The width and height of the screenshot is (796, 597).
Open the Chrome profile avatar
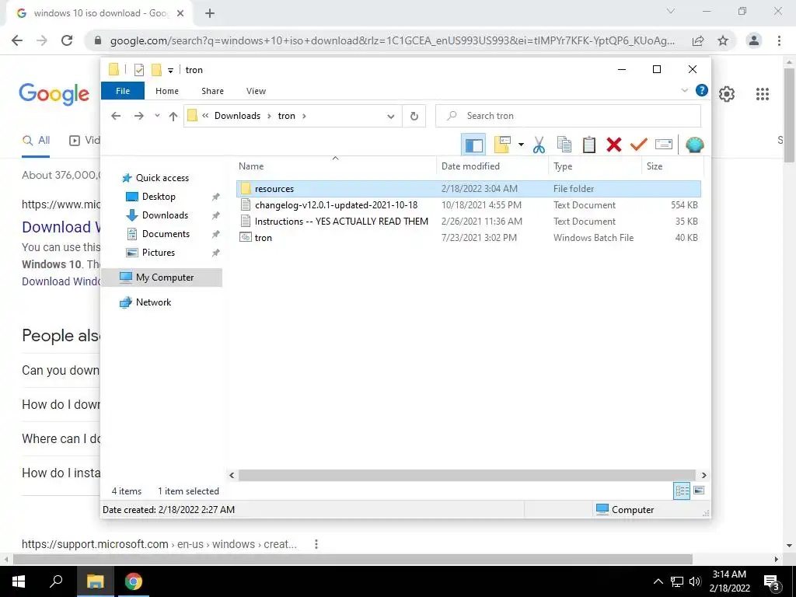coord(754,40)
